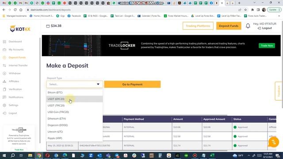
Task: Click the taskbar clock and date
Action: 268,155
